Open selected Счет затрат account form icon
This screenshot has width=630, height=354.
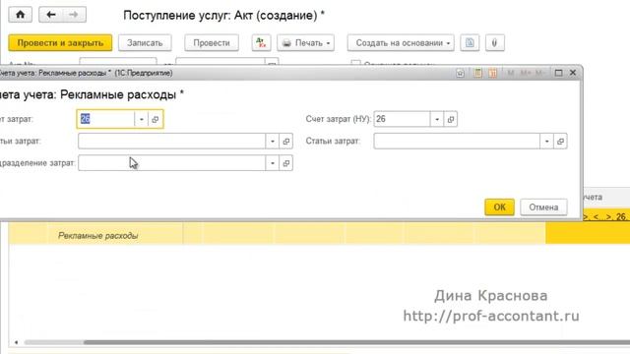click(156, 119)
